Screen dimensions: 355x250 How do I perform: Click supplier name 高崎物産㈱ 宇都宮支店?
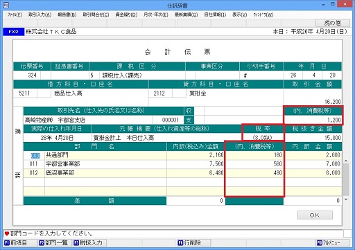[55, 120]
